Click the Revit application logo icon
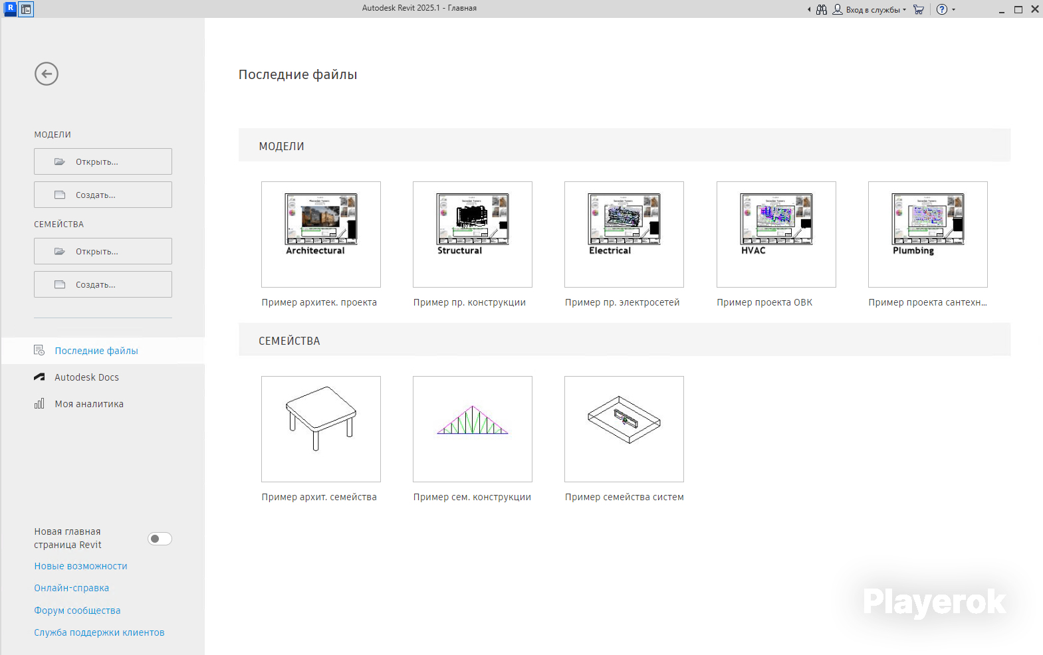Image resolution: width=1043 pixels, height=655 pixels. click(x=10, y=9)
